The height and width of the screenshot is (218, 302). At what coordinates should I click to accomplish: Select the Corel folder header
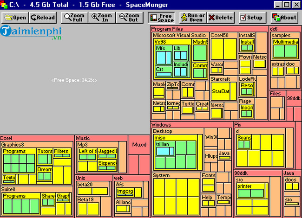7,138
